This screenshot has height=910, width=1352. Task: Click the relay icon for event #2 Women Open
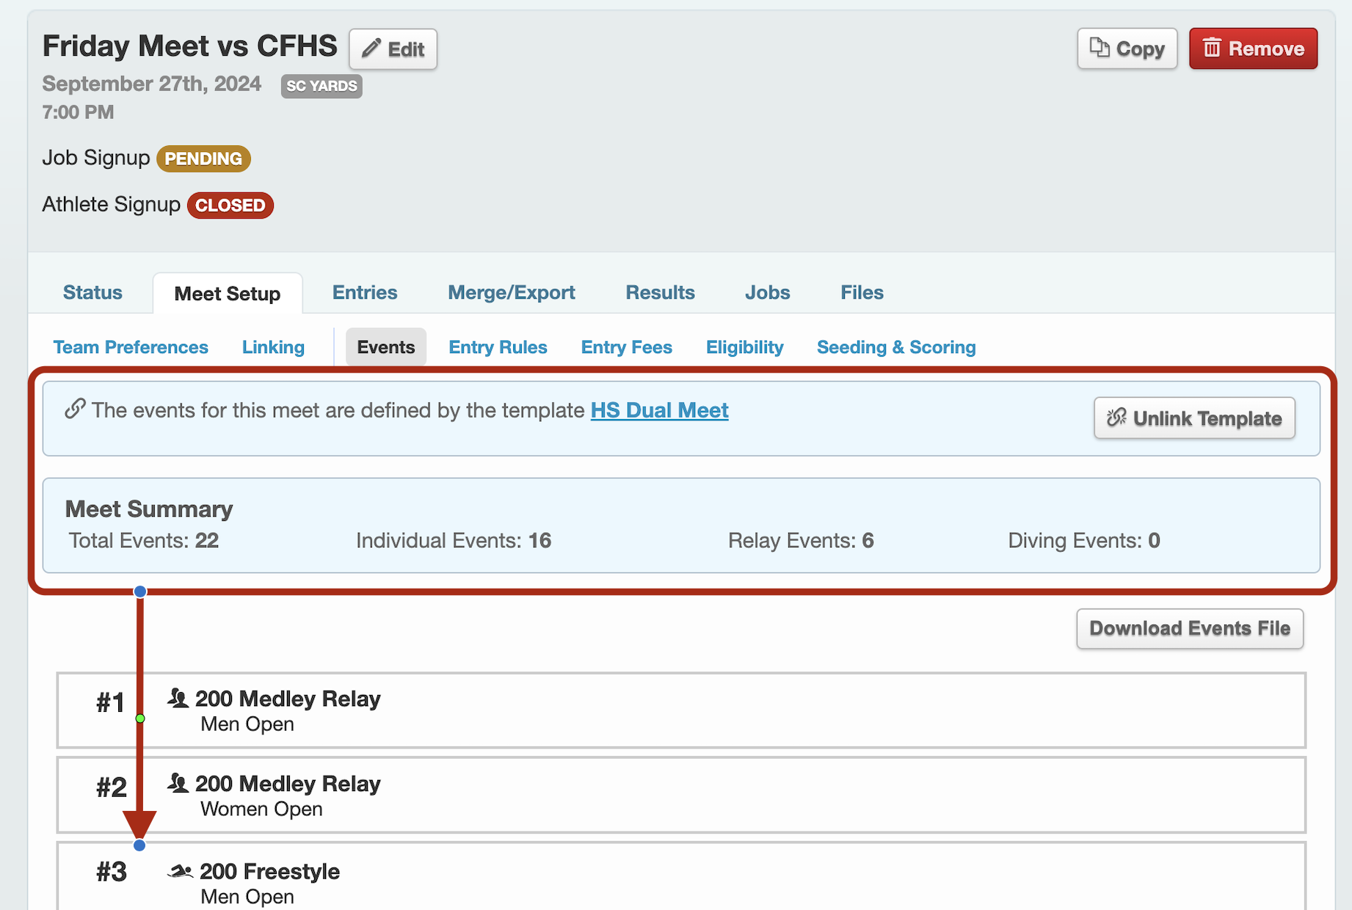178,783
